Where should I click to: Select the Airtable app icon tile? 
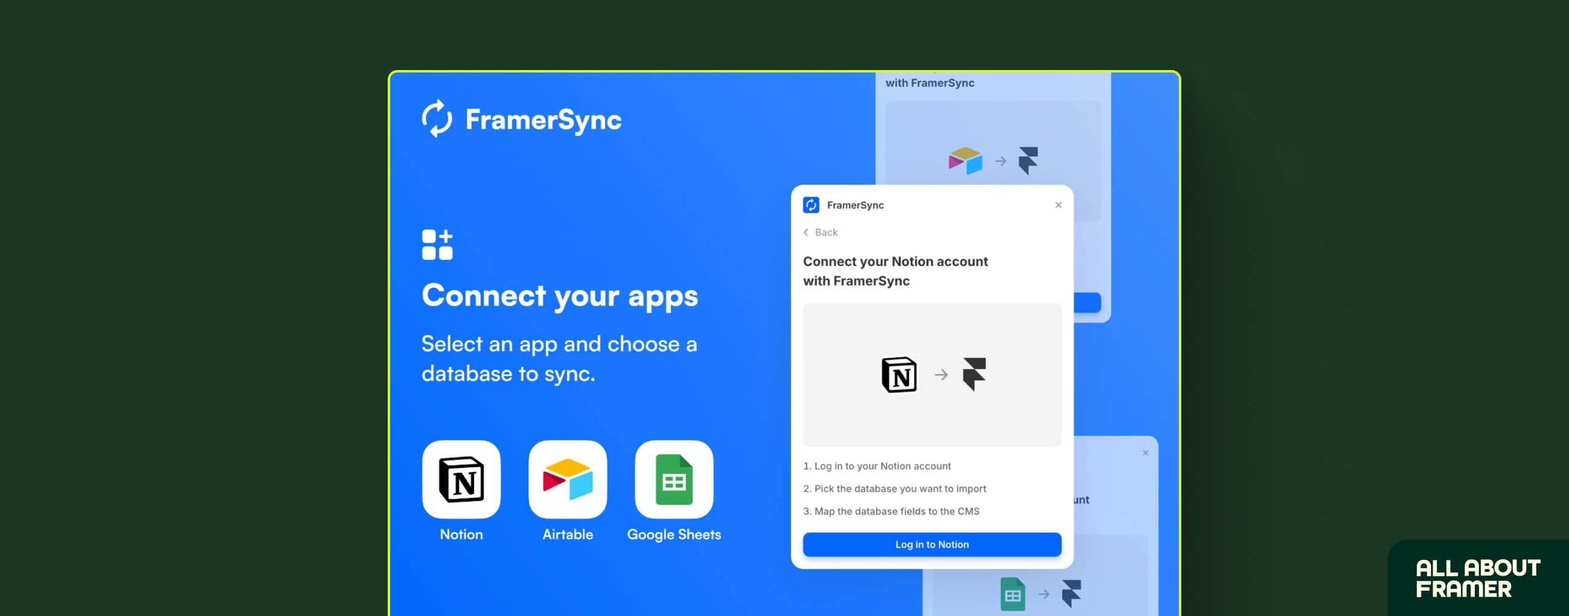point(568,480)
